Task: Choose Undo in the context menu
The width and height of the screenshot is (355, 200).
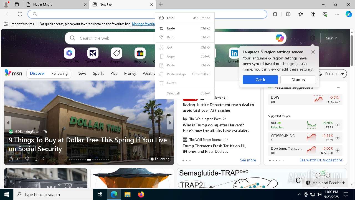Action: [x=185, y=28]
